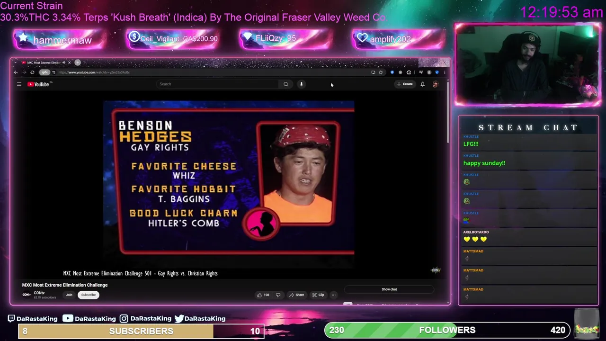The width and height of the screenshot is (606, 341).
Task: Click the YouTube DaRastaKing overlay handle
Action: point(89,319)
